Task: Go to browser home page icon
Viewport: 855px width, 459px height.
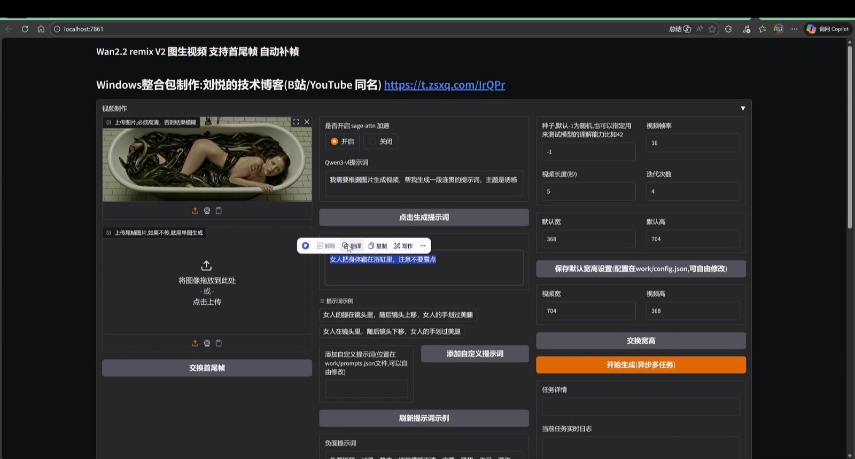Action: 41,29
